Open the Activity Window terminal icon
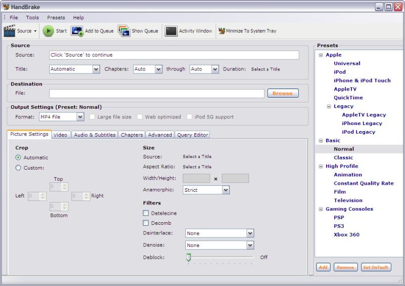Viewport: 405px width, 286px height. click(x=171, y=31)
